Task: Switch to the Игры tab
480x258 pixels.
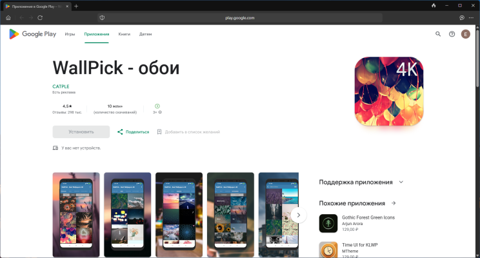Action: coord(70,34)
